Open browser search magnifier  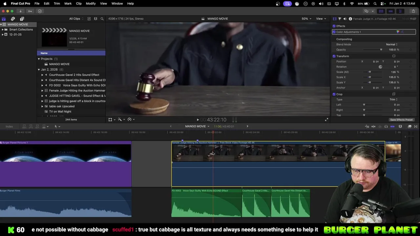(x=102, y=19)
